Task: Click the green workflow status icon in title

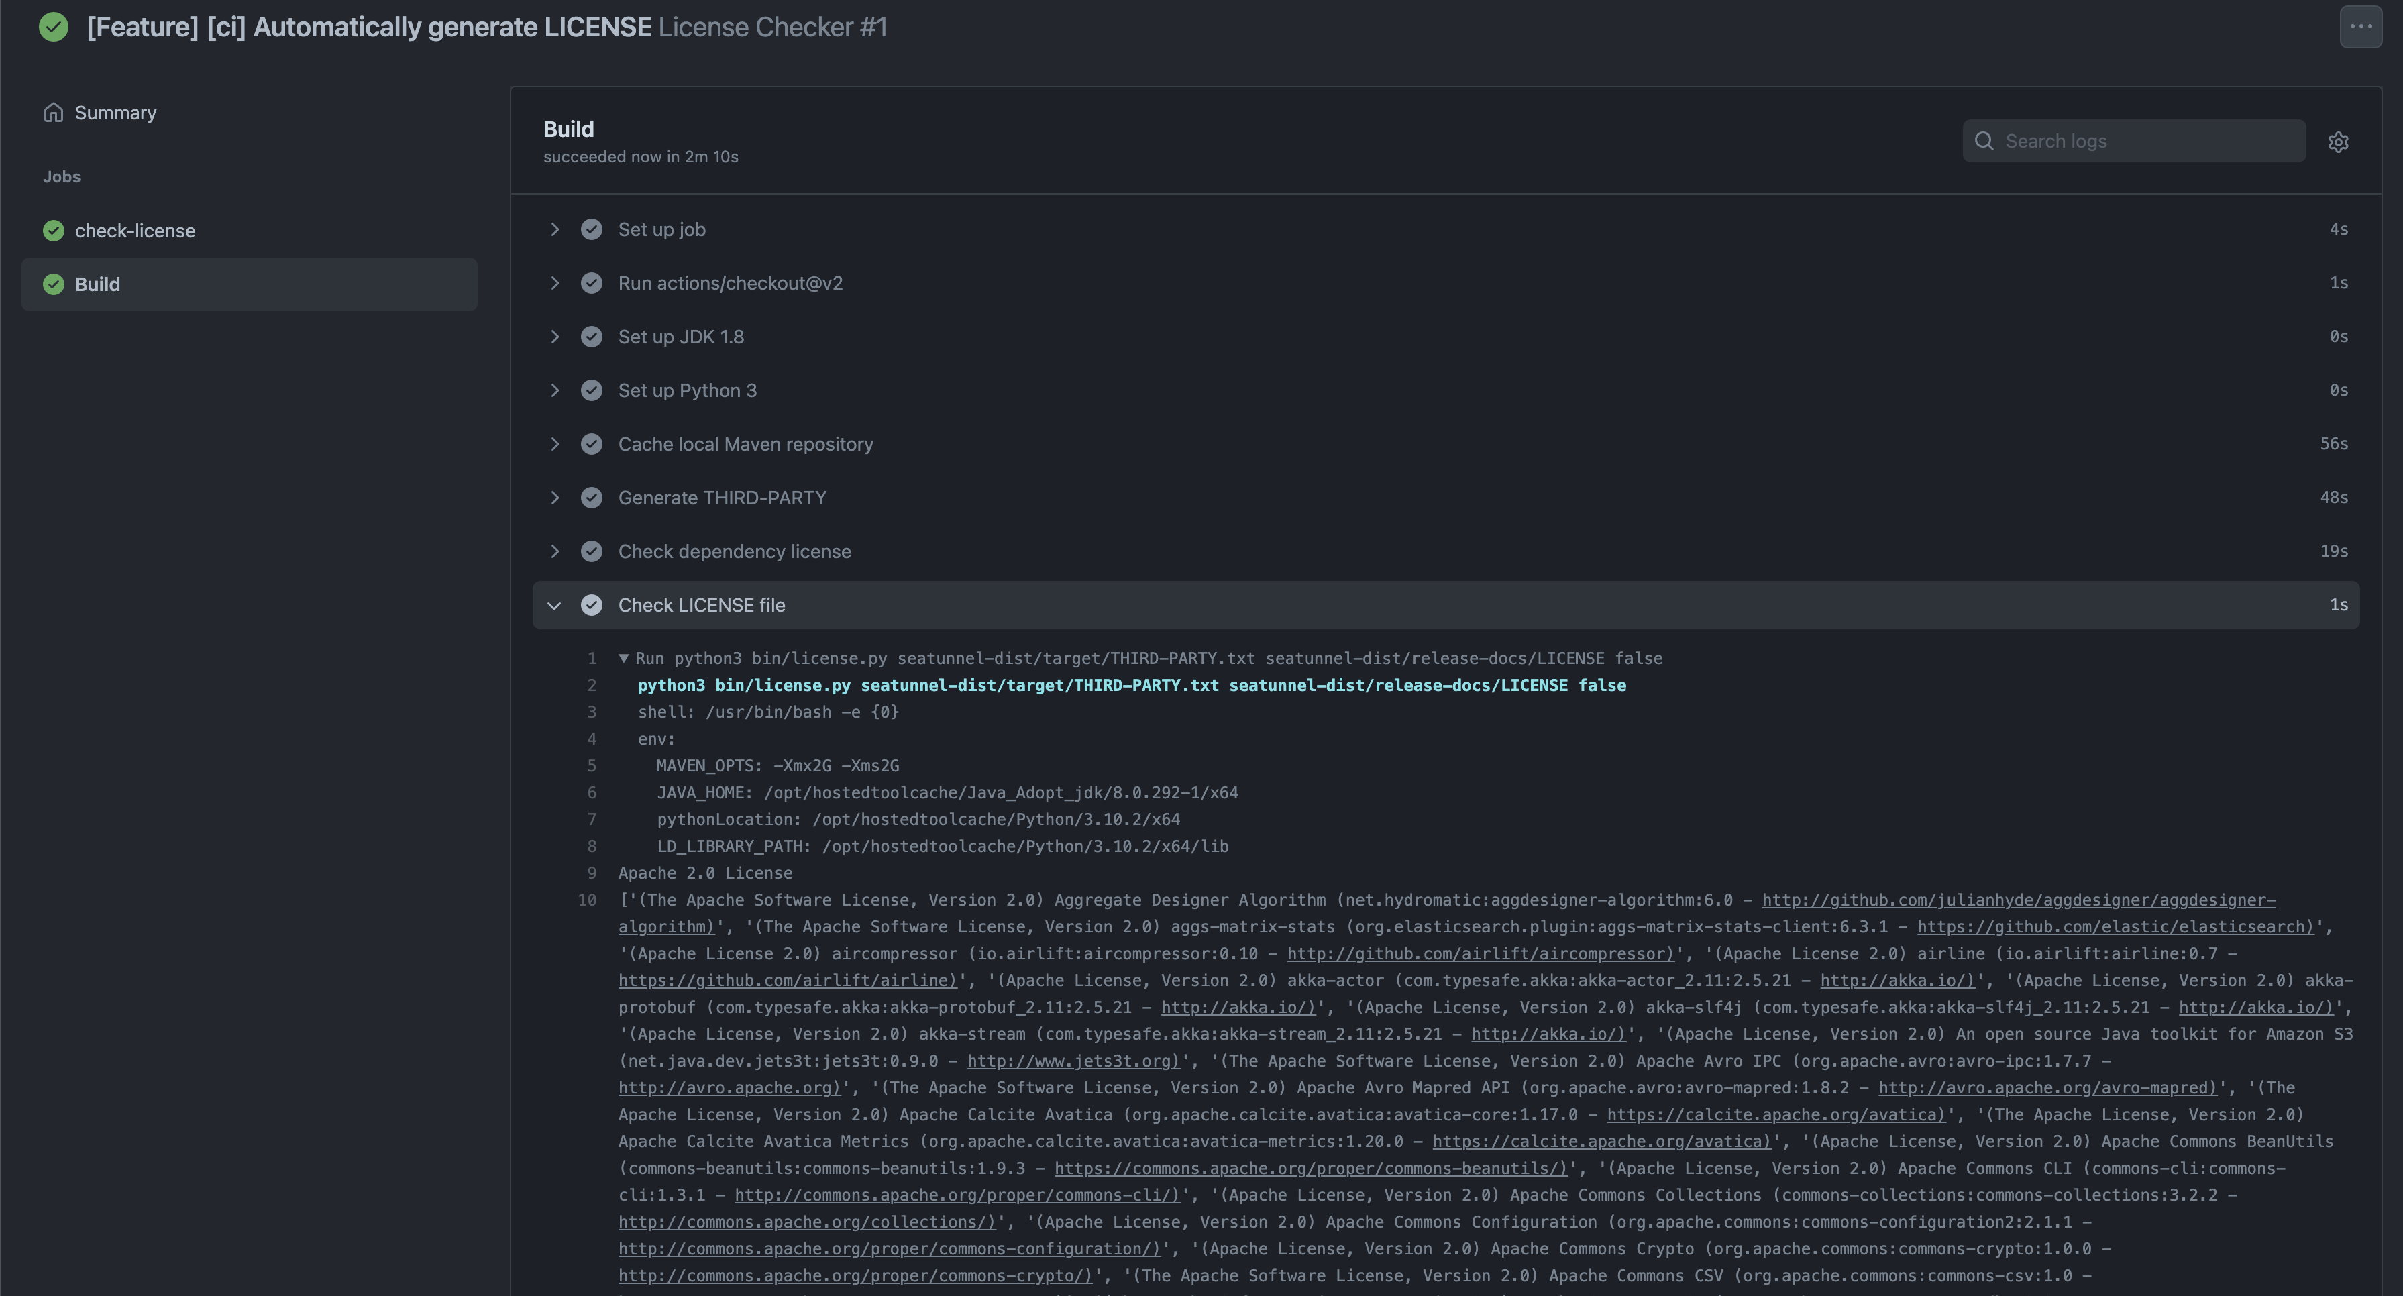Action: tap(53, 27)
